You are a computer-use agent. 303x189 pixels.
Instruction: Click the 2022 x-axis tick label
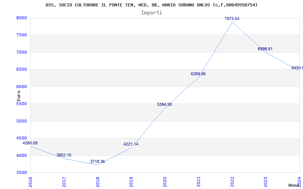[232, 182]
